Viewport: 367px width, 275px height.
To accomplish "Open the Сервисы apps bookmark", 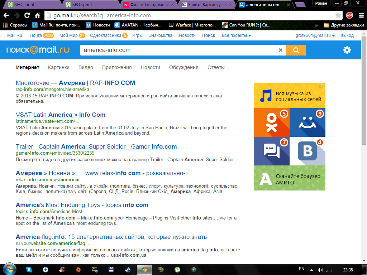I will click(15, 25).
